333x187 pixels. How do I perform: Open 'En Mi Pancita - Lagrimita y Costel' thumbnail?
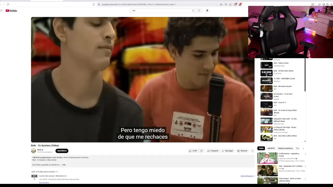coord(267,158)
